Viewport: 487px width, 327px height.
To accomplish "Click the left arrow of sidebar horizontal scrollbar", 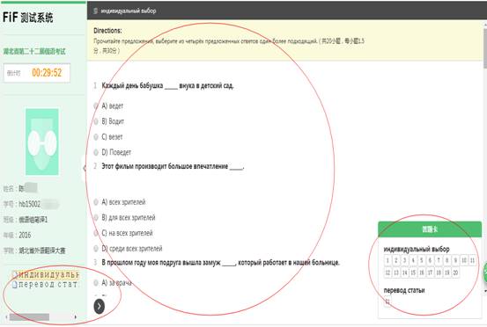I will coord(6,317).
